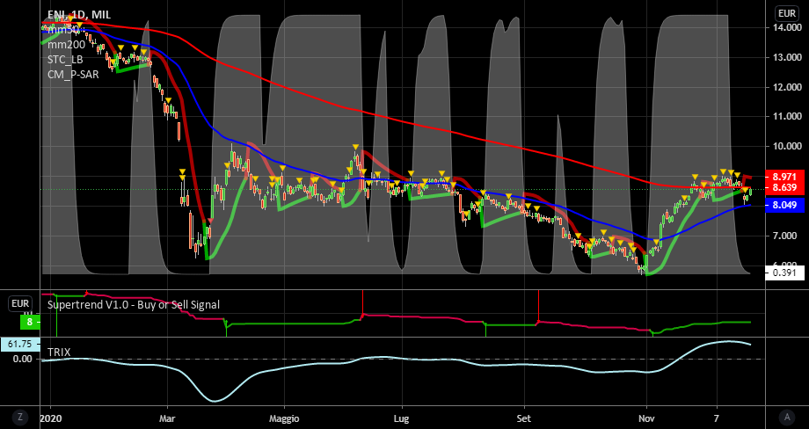
Task: Click the Nov label on time axis
Action: pos(647,418)
